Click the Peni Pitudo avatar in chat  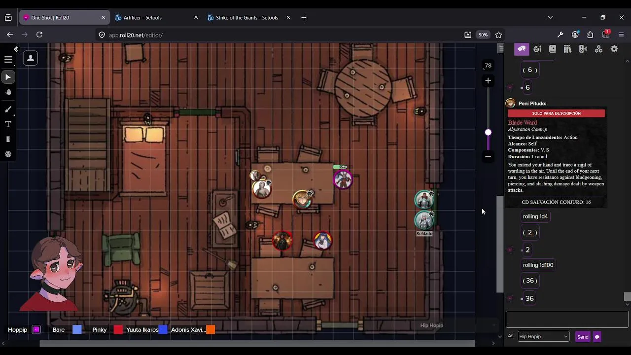[511, 104]
